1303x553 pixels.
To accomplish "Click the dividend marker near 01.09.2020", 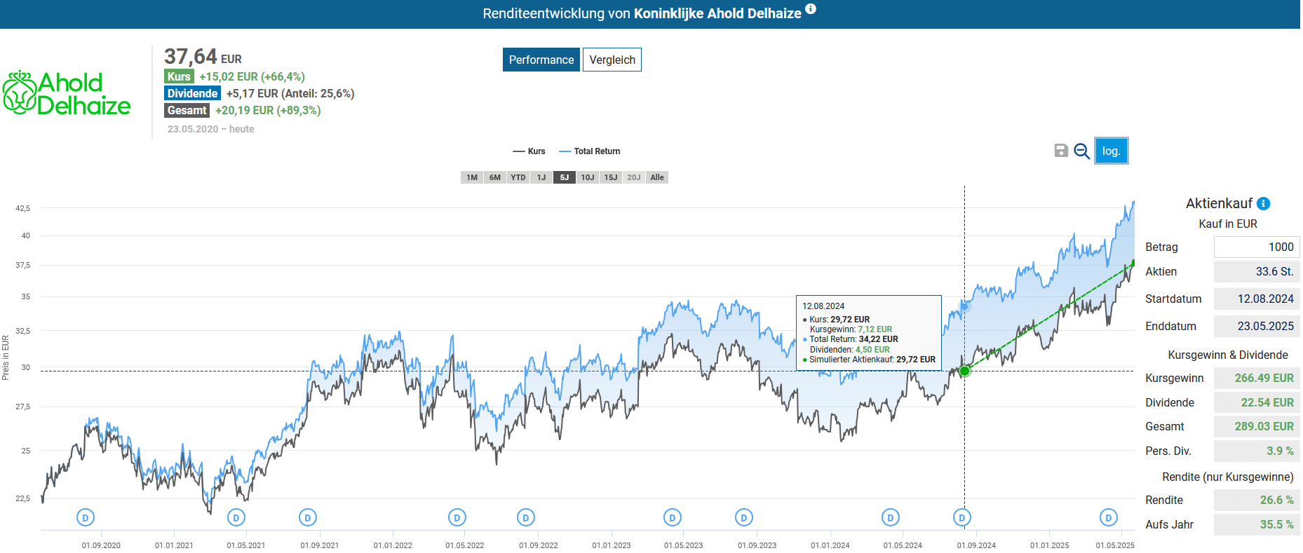I will pyautogui.click(x=86, y=518).
